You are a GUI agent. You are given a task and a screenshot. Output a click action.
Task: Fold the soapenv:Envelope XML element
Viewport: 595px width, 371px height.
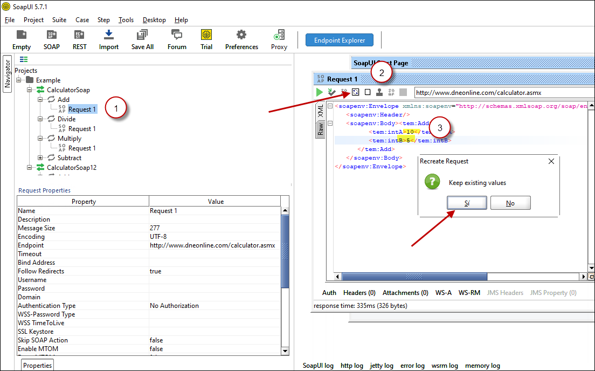click(330, 106)
